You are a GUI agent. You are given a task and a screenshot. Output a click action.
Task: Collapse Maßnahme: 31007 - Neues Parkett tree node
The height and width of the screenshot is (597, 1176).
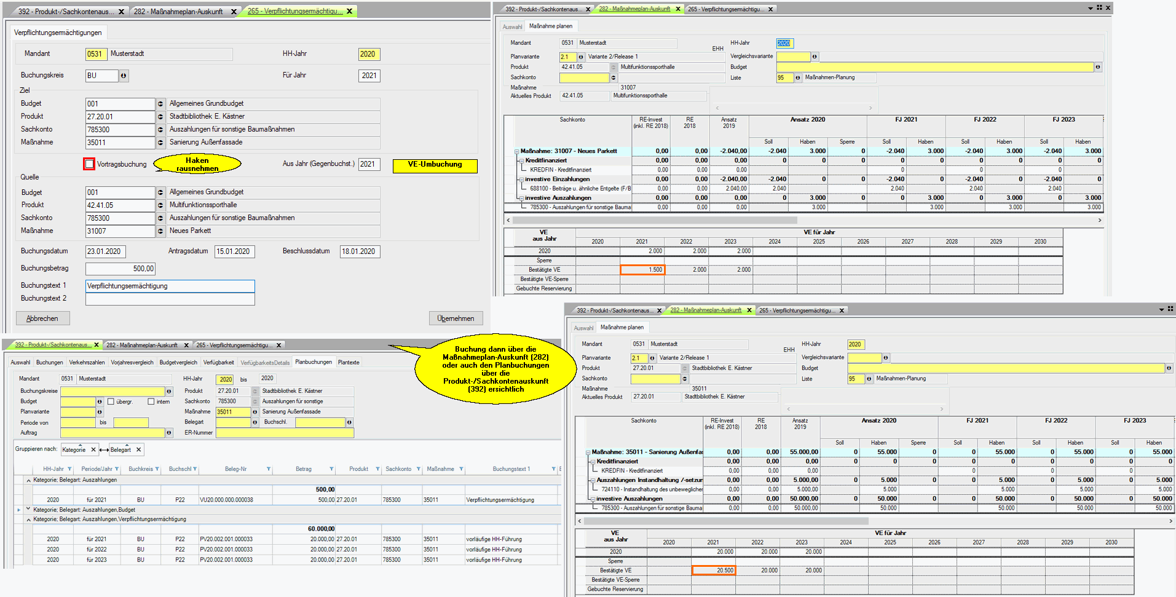click(x=516, y=151)
